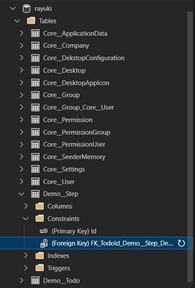The width and height of the screenshot is (195, 288).
Task: Click the Core__Permission table icon
Action: tap(35, 120)
